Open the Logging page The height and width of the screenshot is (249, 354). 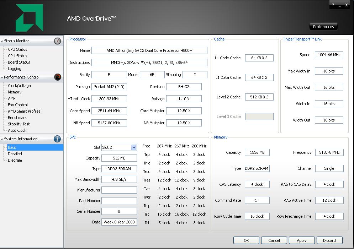point(15,69)
